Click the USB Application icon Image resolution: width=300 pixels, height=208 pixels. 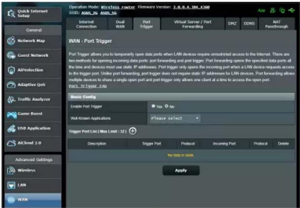[x=11, y=128]
